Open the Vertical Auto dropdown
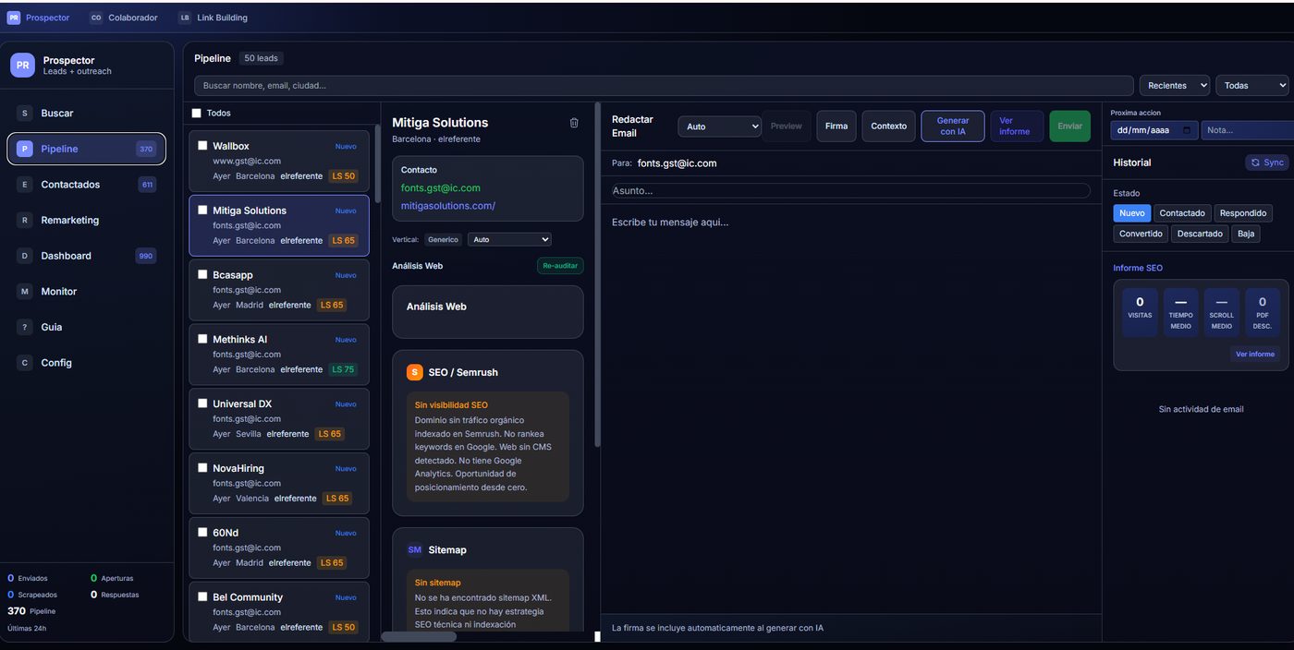The width and height of the screenshot is (1294, 650). pos(509,239)
